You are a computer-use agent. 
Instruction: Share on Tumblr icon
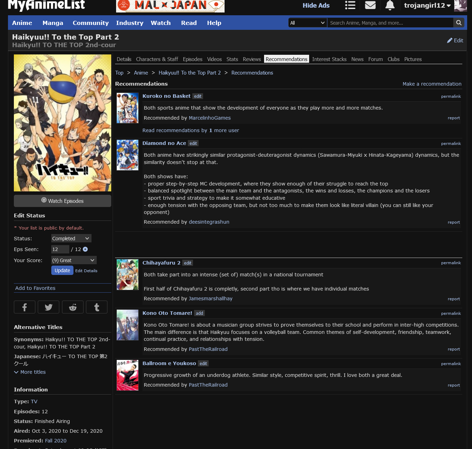point(97,307)
